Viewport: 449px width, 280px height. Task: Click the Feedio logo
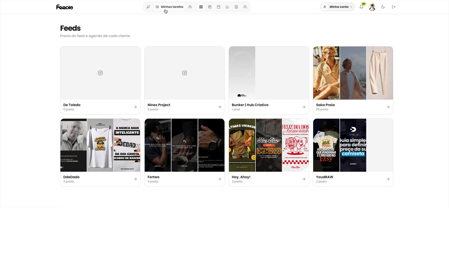click(x=65, y=7)
